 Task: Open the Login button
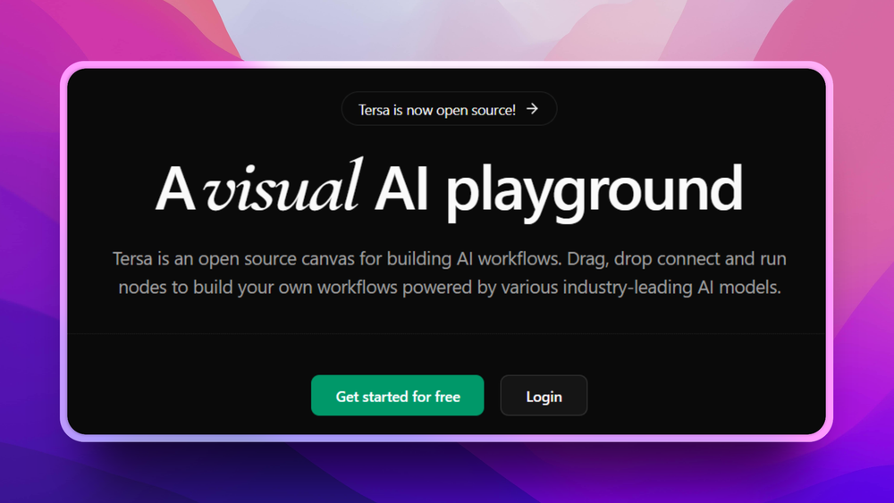click(544, 395)
